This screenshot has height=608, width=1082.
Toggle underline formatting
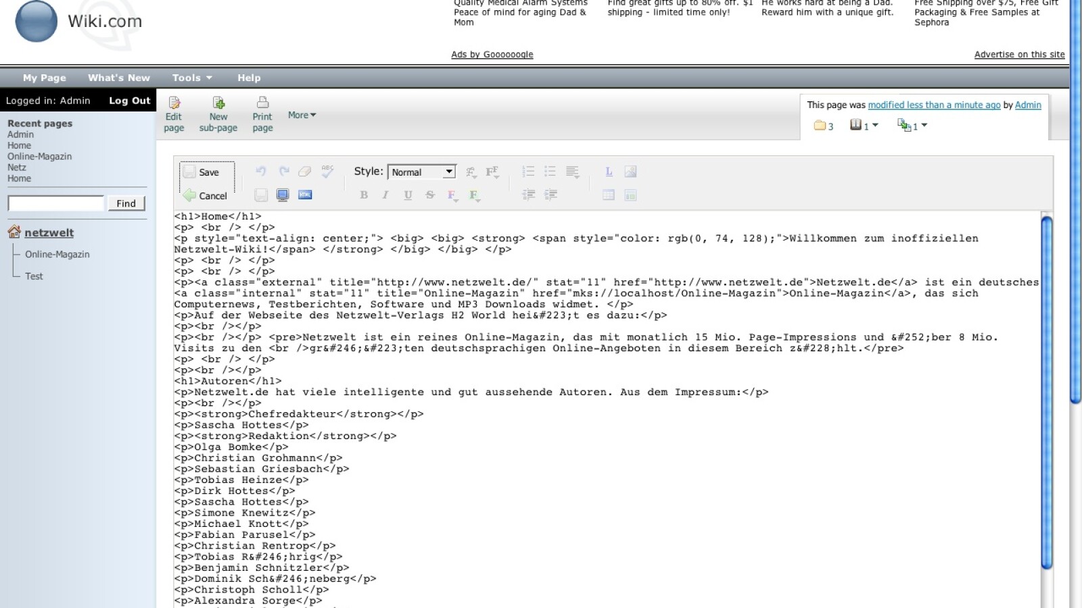click(x=408, y=195)
